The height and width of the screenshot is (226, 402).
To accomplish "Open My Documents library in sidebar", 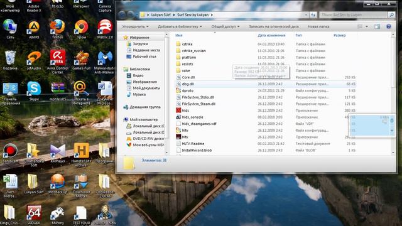I will [x=146, y=88].
